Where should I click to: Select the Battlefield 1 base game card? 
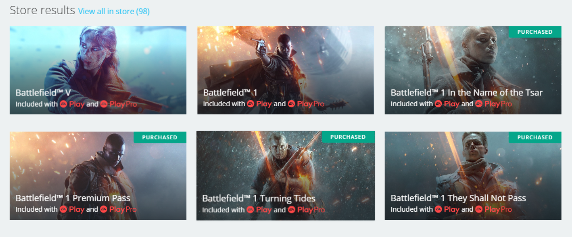pyautogui.click(x=285, y=70)
